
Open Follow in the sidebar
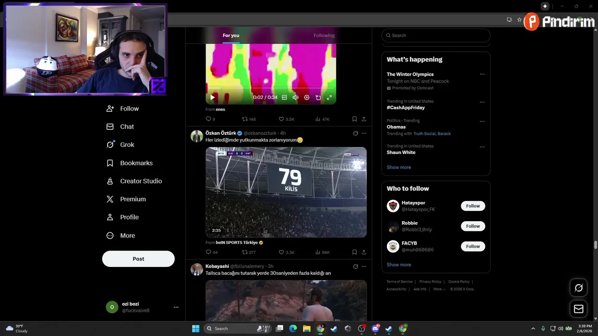123,108
